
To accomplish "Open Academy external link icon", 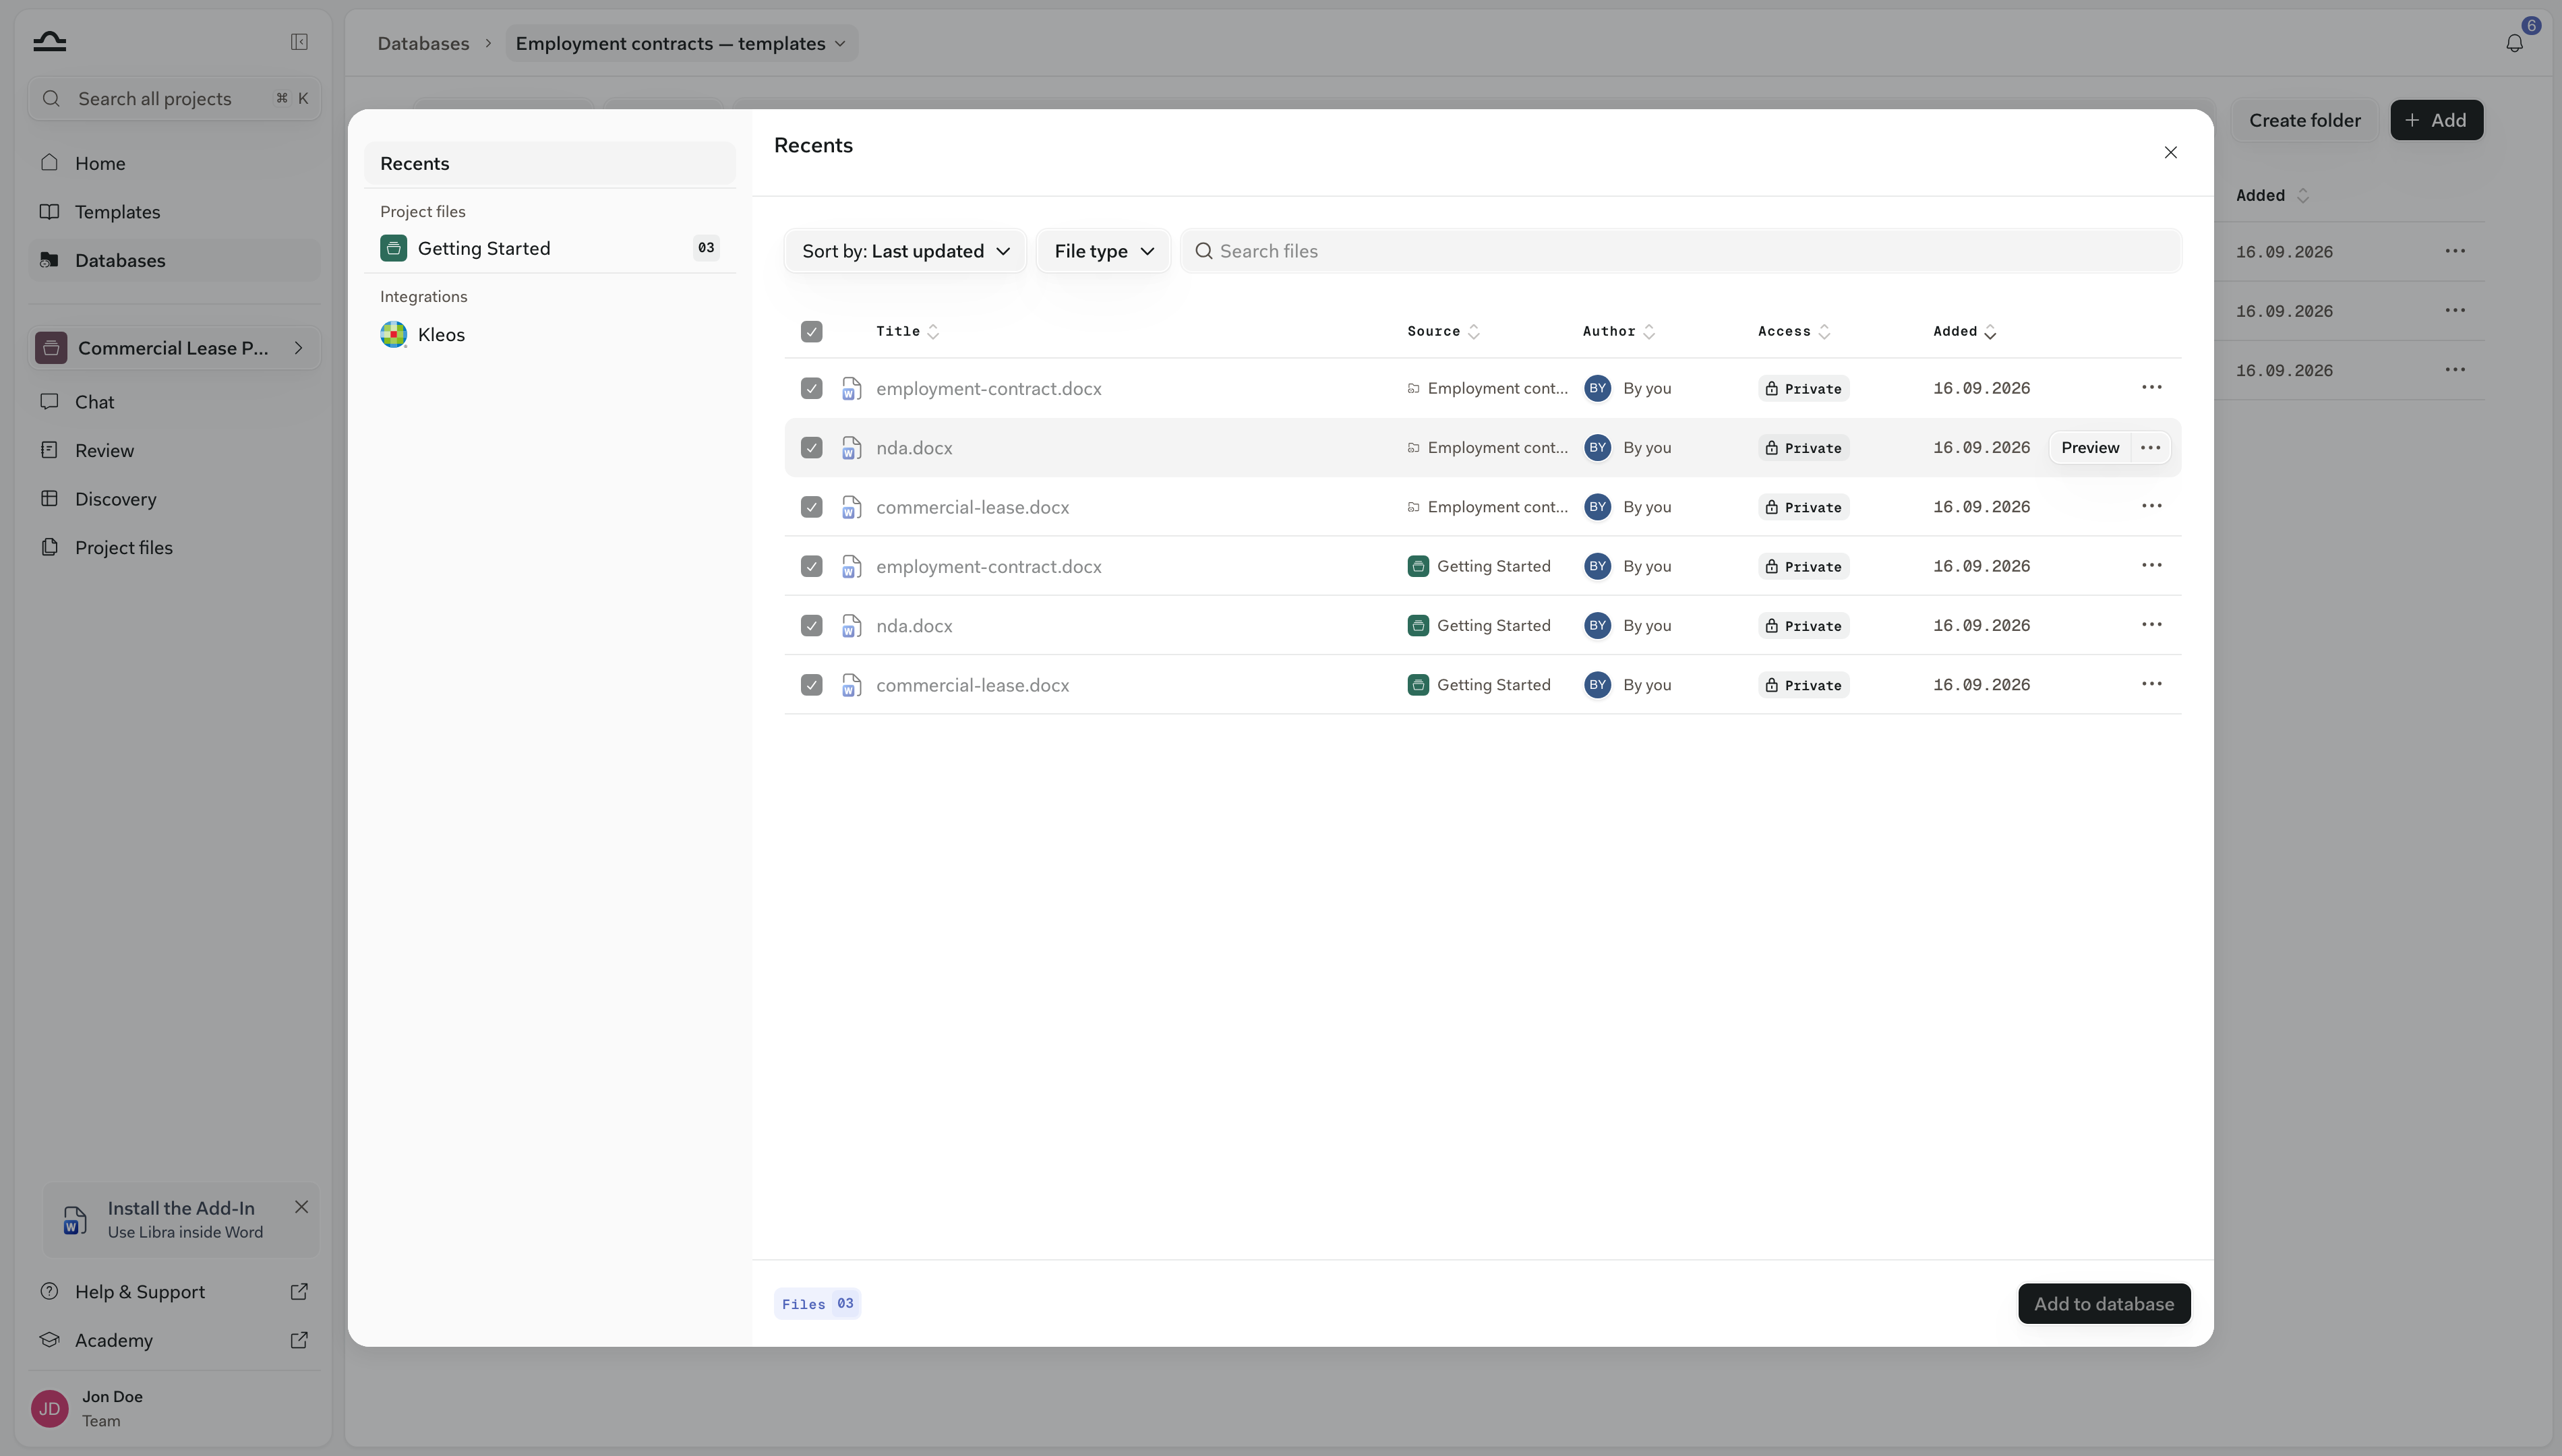I will coord(299,1340).
